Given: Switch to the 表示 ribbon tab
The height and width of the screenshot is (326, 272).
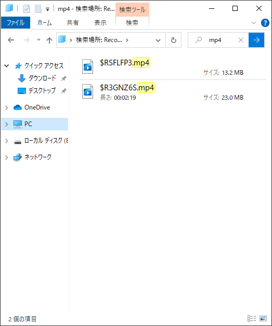Looking at the screenshot, I should 100,23.
